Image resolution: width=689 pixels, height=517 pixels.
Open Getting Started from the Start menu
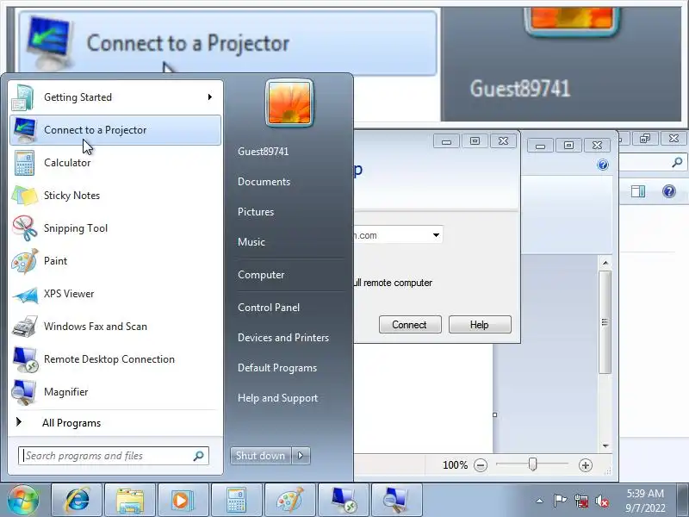[x=115, y=97]
